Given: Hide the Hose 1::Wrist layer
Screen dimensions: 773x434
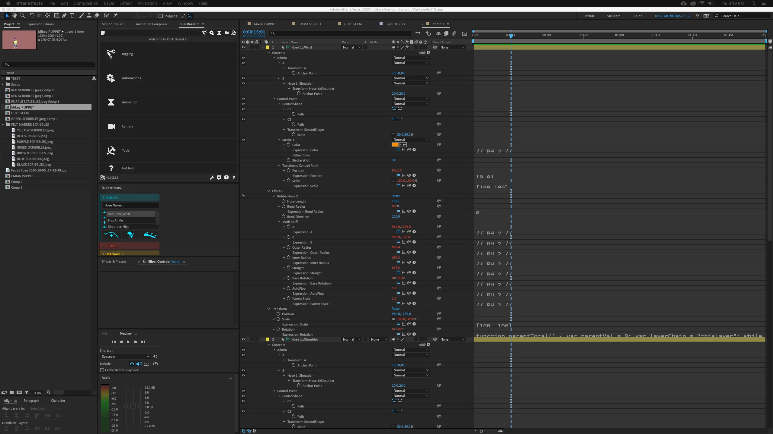Looking at the screenshot, I should click(x=243, y=47).
